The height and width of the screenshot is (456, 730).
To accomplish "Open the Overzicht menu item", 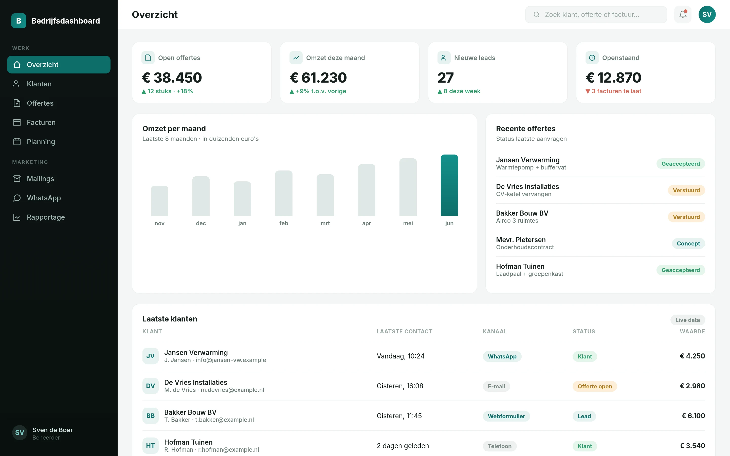I will (x=59, y=65).
